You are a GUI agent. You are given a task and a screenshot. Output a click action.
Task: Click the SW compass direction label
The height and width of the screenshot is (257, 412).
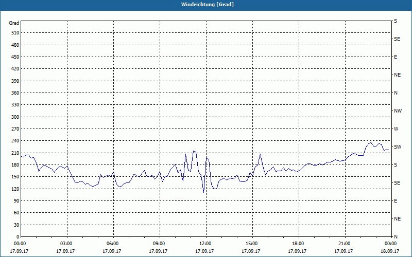[398, 147]
